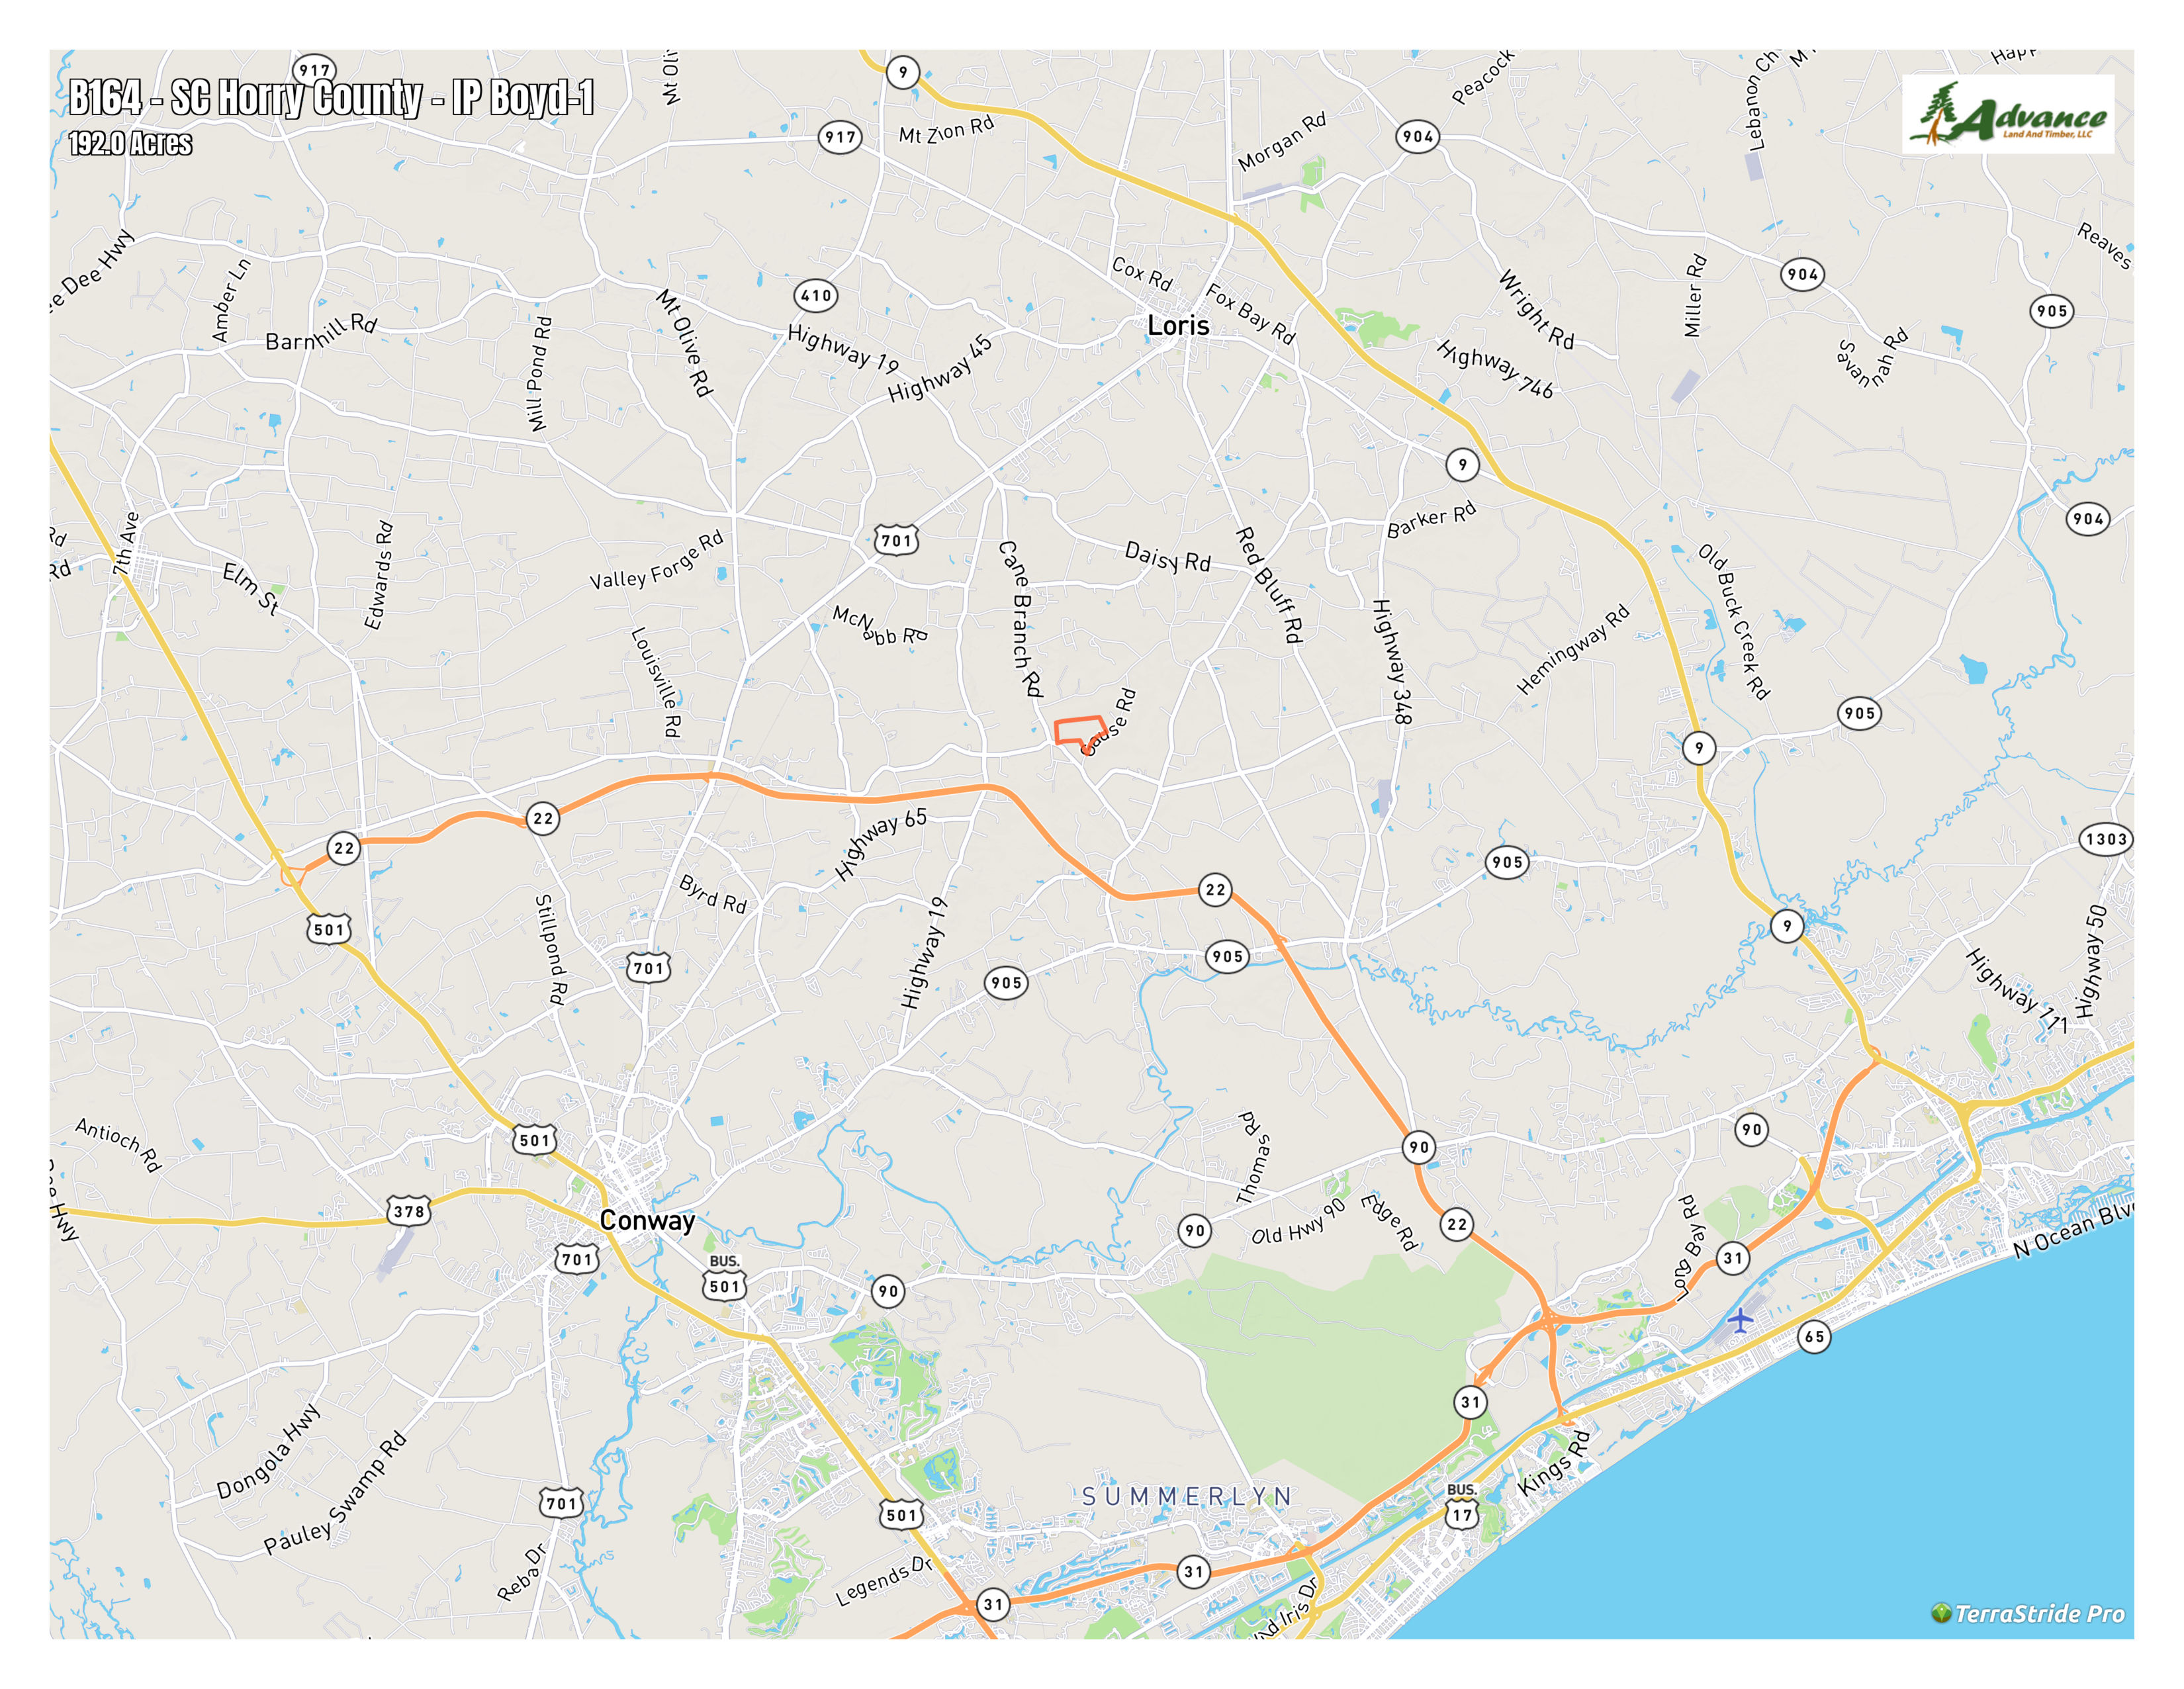
Task: Click the map title B164 SC Horry County
Action: (331, 98)
